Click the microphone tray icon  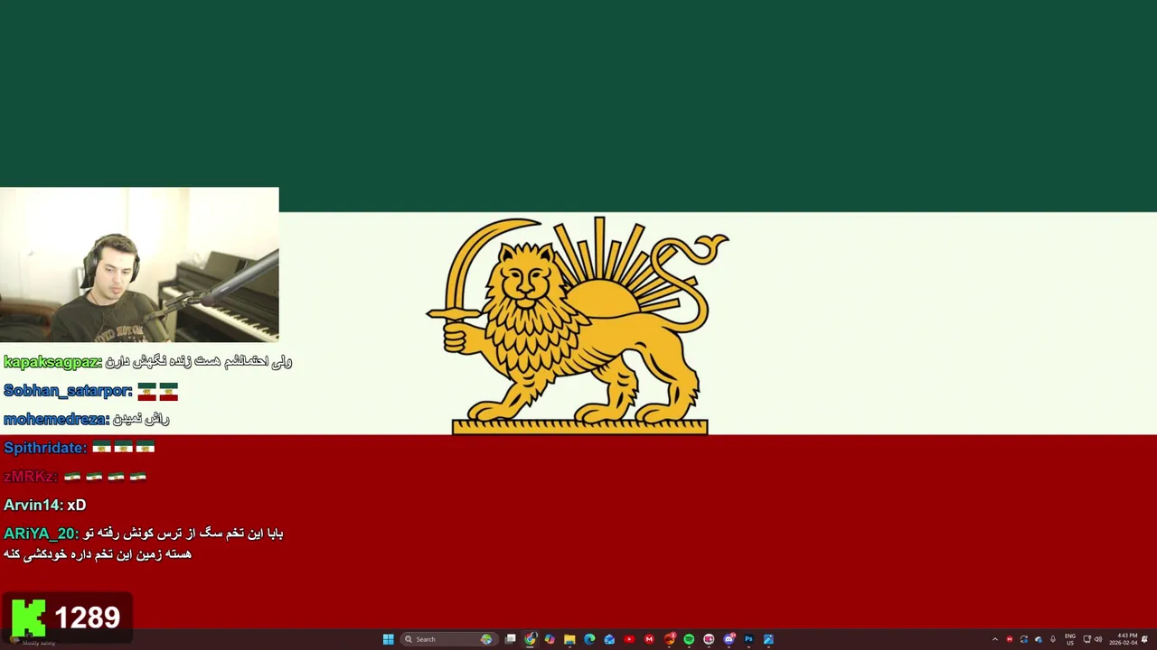tap(1053, 639)
